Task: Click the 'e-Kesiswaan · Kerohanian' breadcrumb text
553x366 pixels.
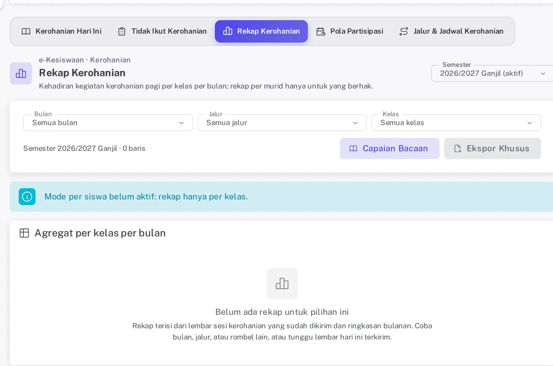Action: pyautogui.click(x=85, y=60)
